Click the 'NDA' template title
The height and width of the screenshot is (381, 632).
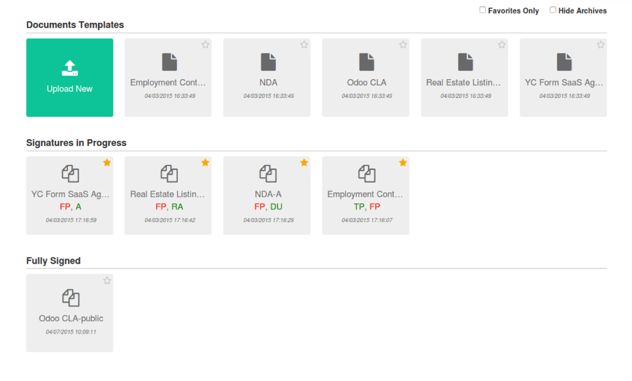pos(269,82)
